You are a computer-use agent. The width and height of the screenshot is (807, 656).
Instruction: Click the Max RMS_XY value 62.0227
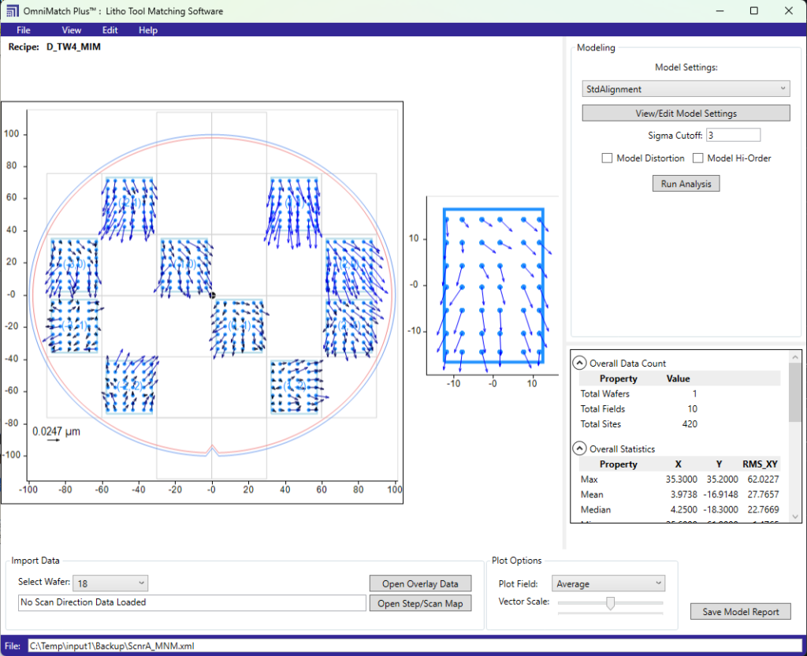(763, 479)
